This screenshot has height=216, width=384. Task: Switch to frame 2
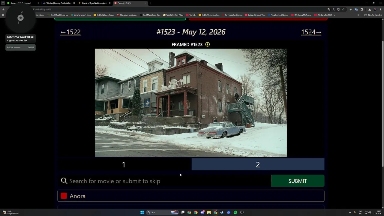(x=258, y=164)
